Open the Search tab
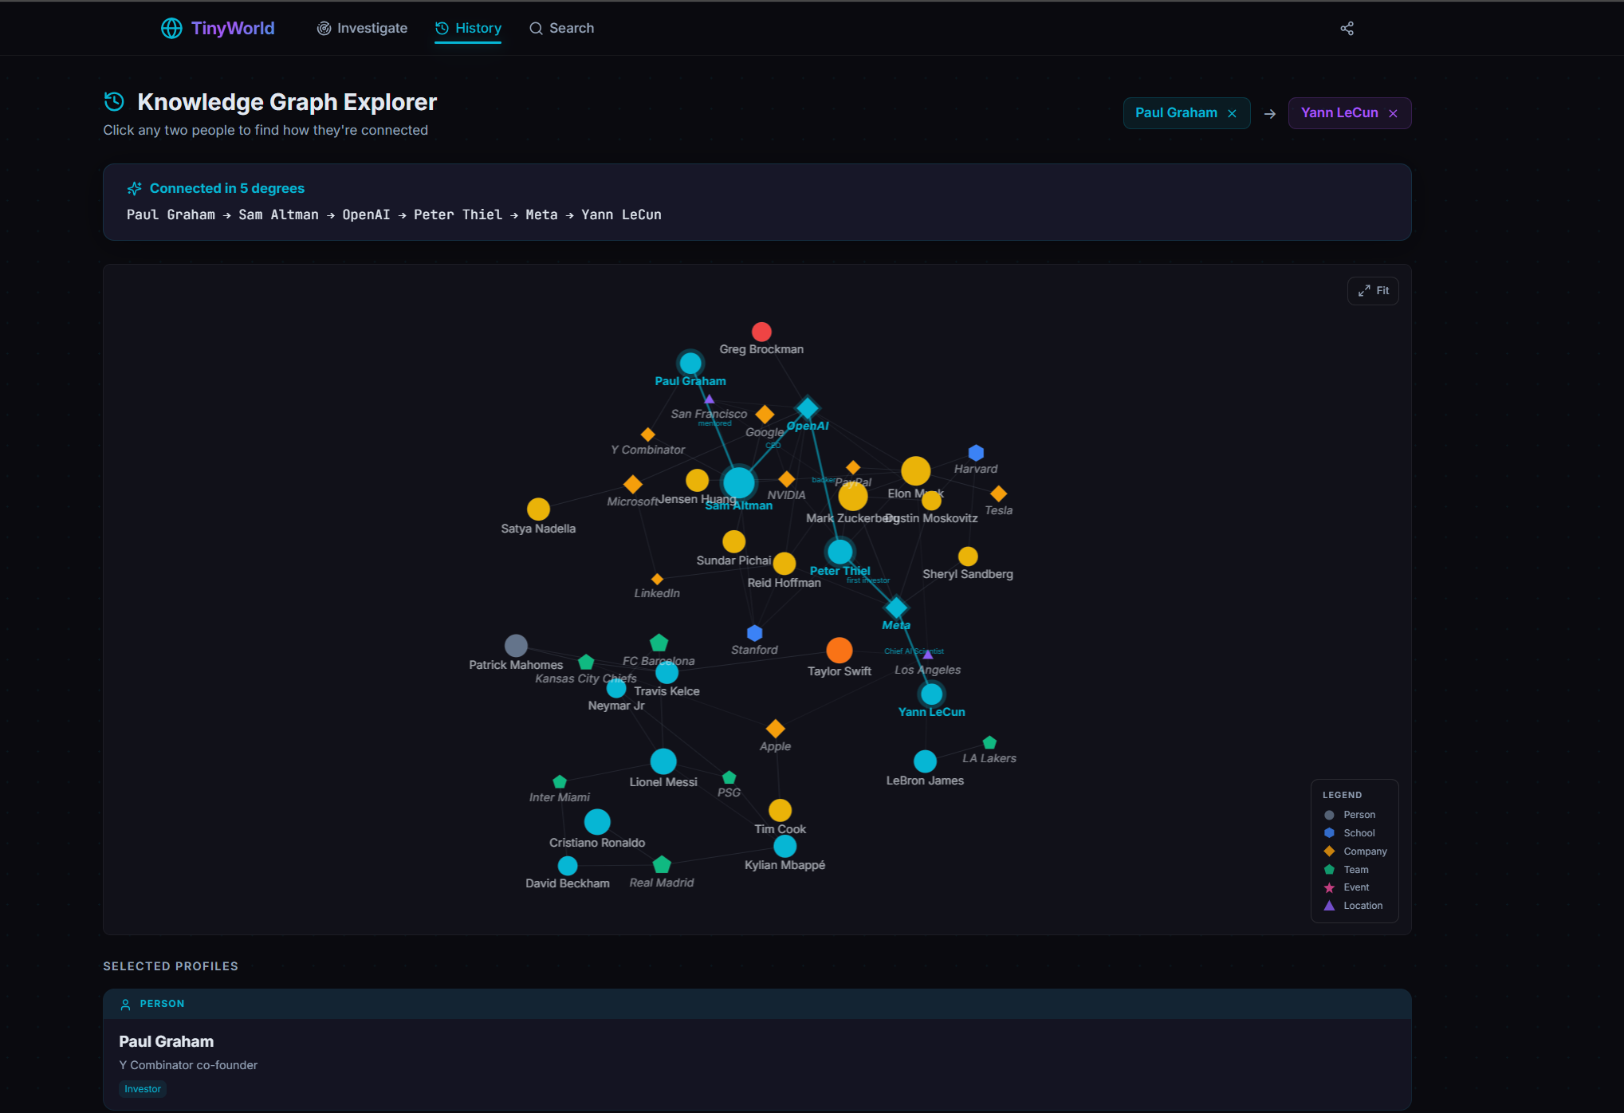The width and height of the screenshot is (1624, 1113). coord(561,29)
